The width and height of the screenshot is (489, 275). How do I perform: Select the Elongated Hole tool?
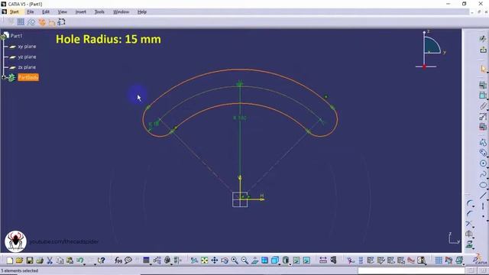[483, 152]
